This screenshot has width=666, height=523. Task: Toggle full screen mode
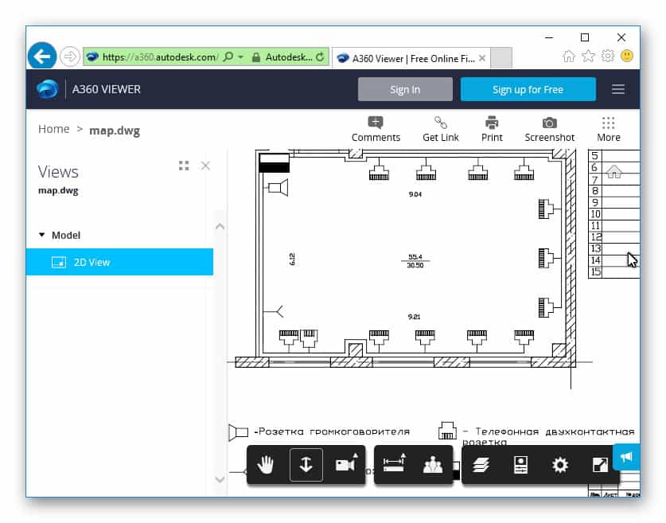pos(599,466)
